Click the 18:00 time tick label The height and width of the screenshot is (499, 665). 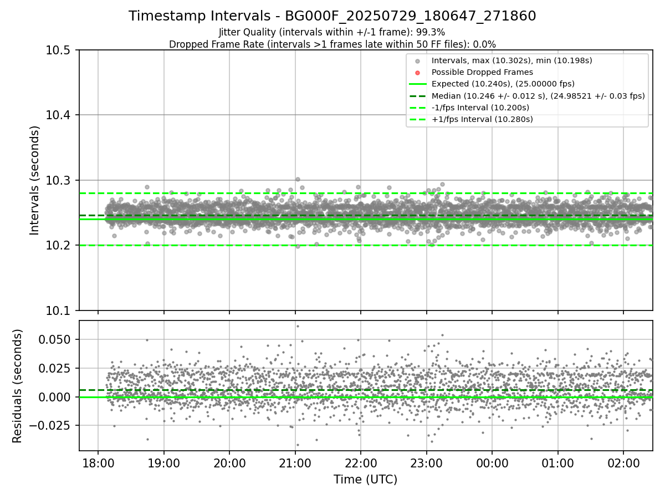coord(98,462)
